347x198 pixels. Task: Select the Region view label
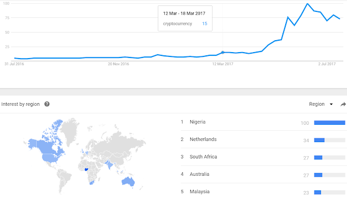pos(317,104)
